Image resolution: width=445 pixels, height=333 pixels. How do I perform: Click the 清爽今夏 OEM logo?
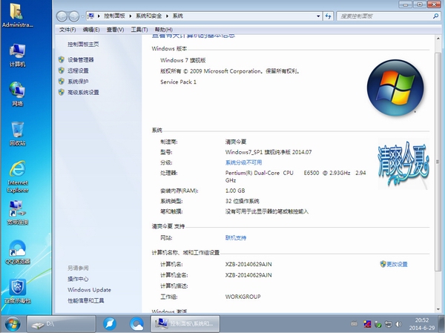tap(403, 164)
